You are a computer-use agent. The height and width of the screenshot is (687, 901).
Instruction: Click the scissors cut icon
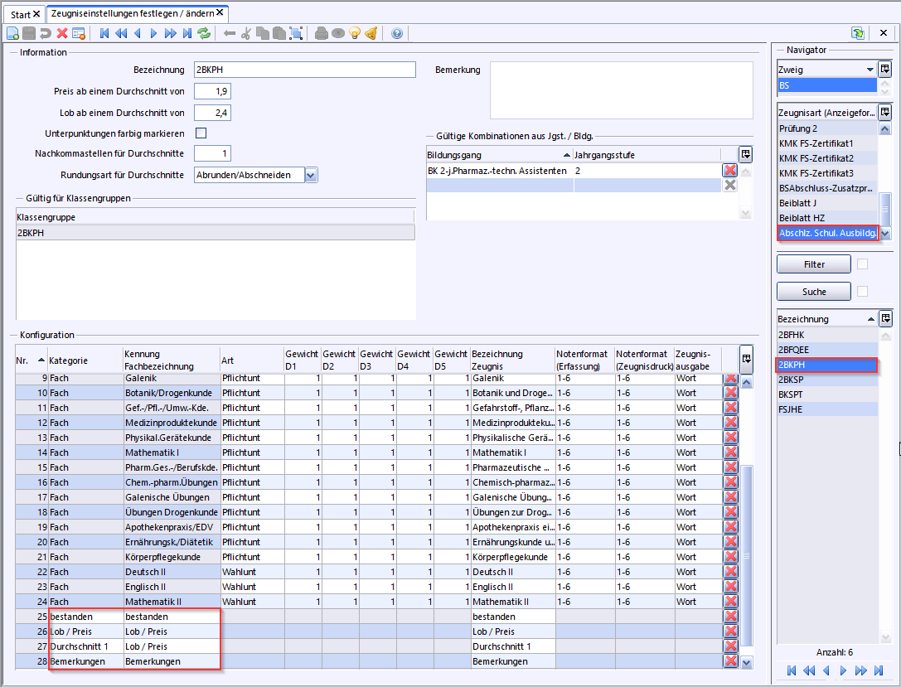[246, 33]
